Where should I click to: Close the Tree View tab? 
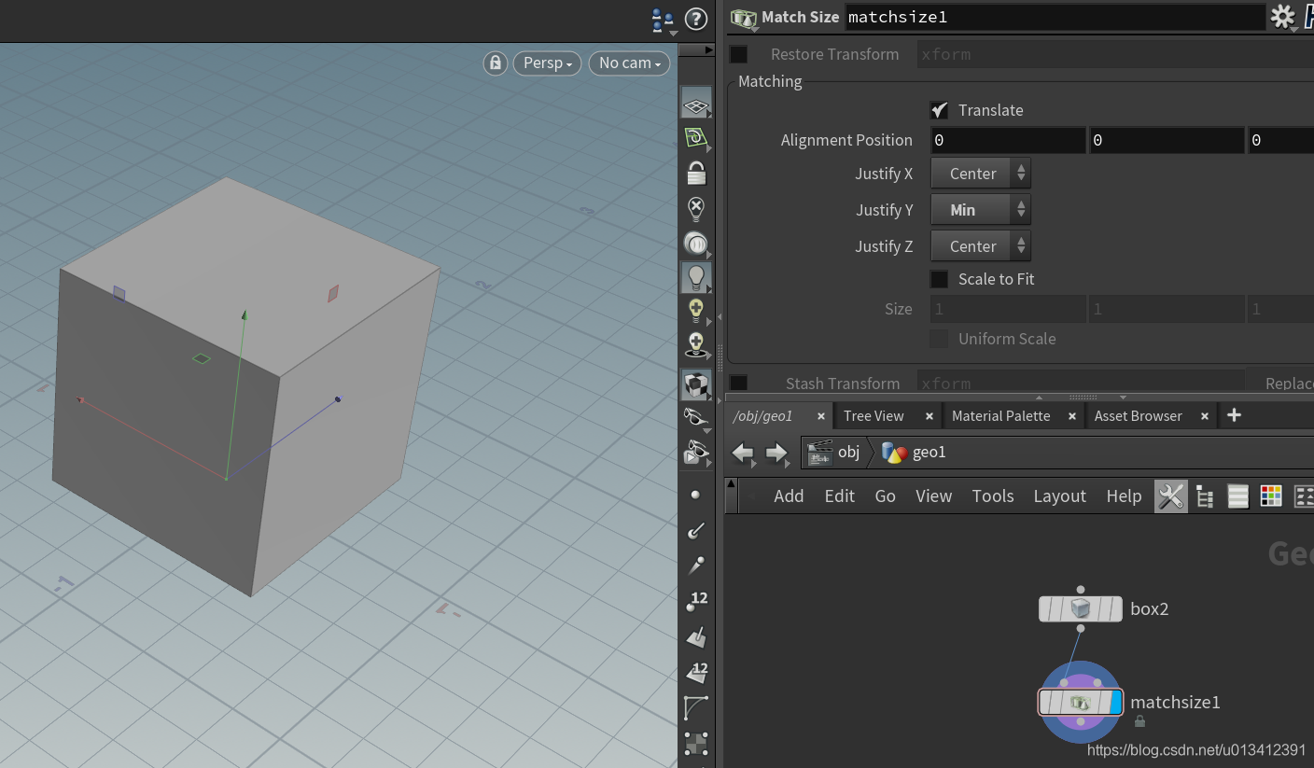[930, 416]
